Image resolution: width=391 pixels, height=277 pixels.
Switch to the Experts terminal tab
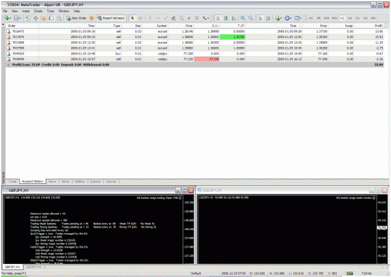coord(95,181)
